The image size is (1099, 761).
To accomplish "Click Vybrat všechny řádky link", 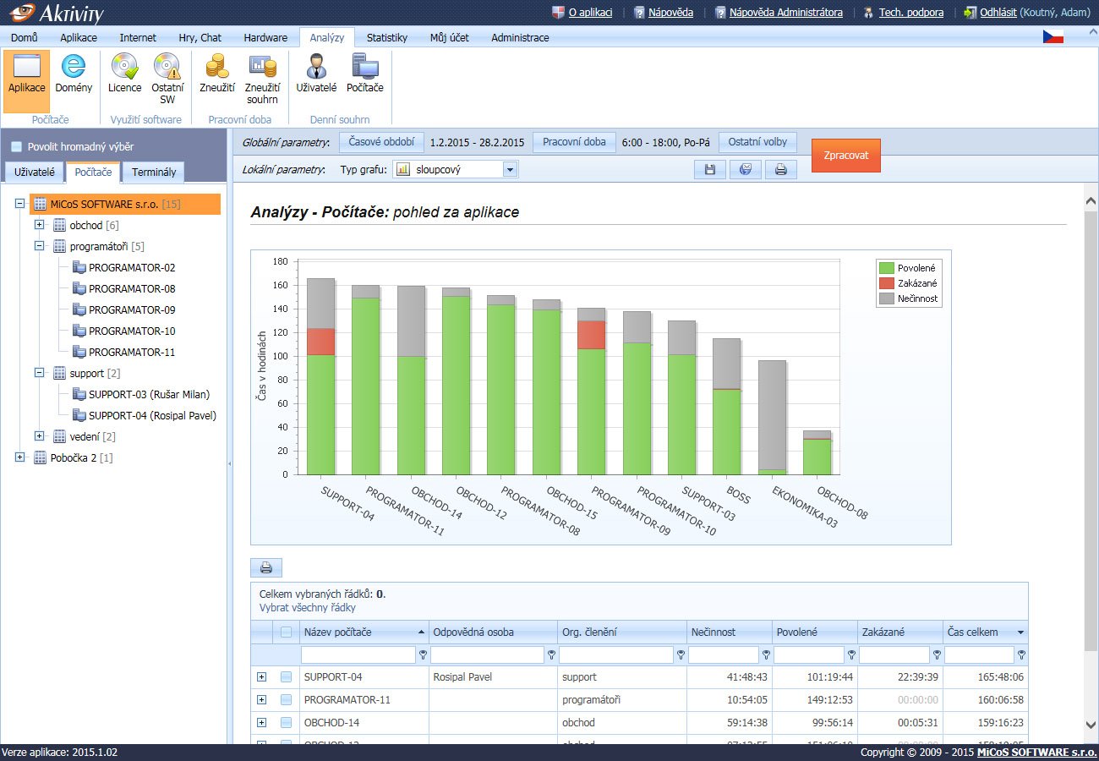I will [x=307, y=607].
